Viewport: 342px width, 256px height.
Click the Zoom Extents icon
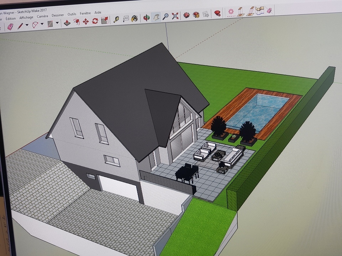[x=175, y=16]
